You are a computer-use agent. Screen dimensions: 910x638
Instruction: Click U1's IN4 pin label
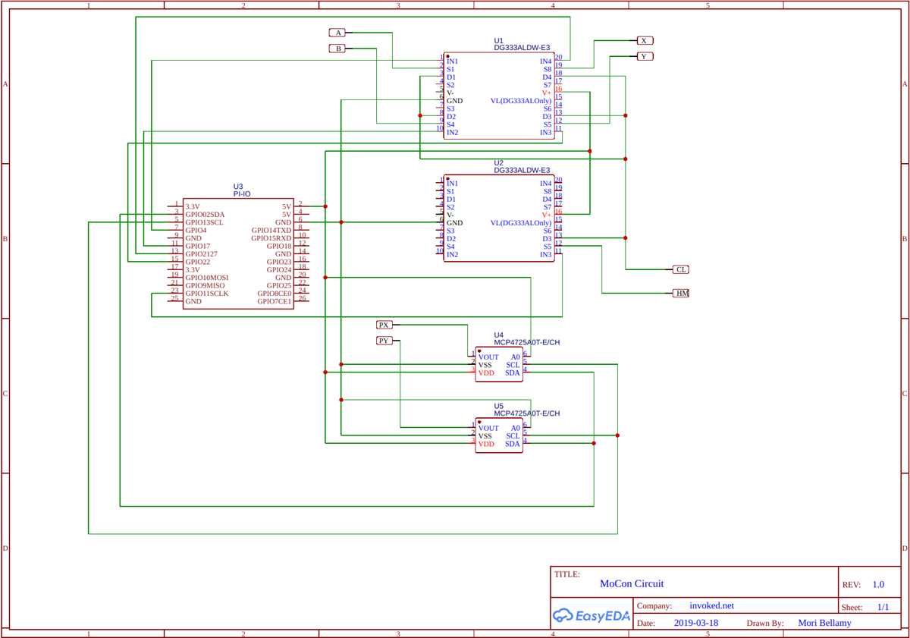pos(546,61)
